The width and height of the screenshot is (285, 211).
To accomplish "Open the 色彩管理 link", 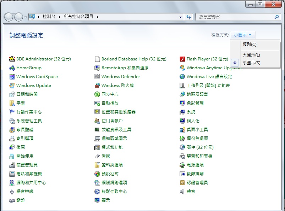I will click(195, 103).
